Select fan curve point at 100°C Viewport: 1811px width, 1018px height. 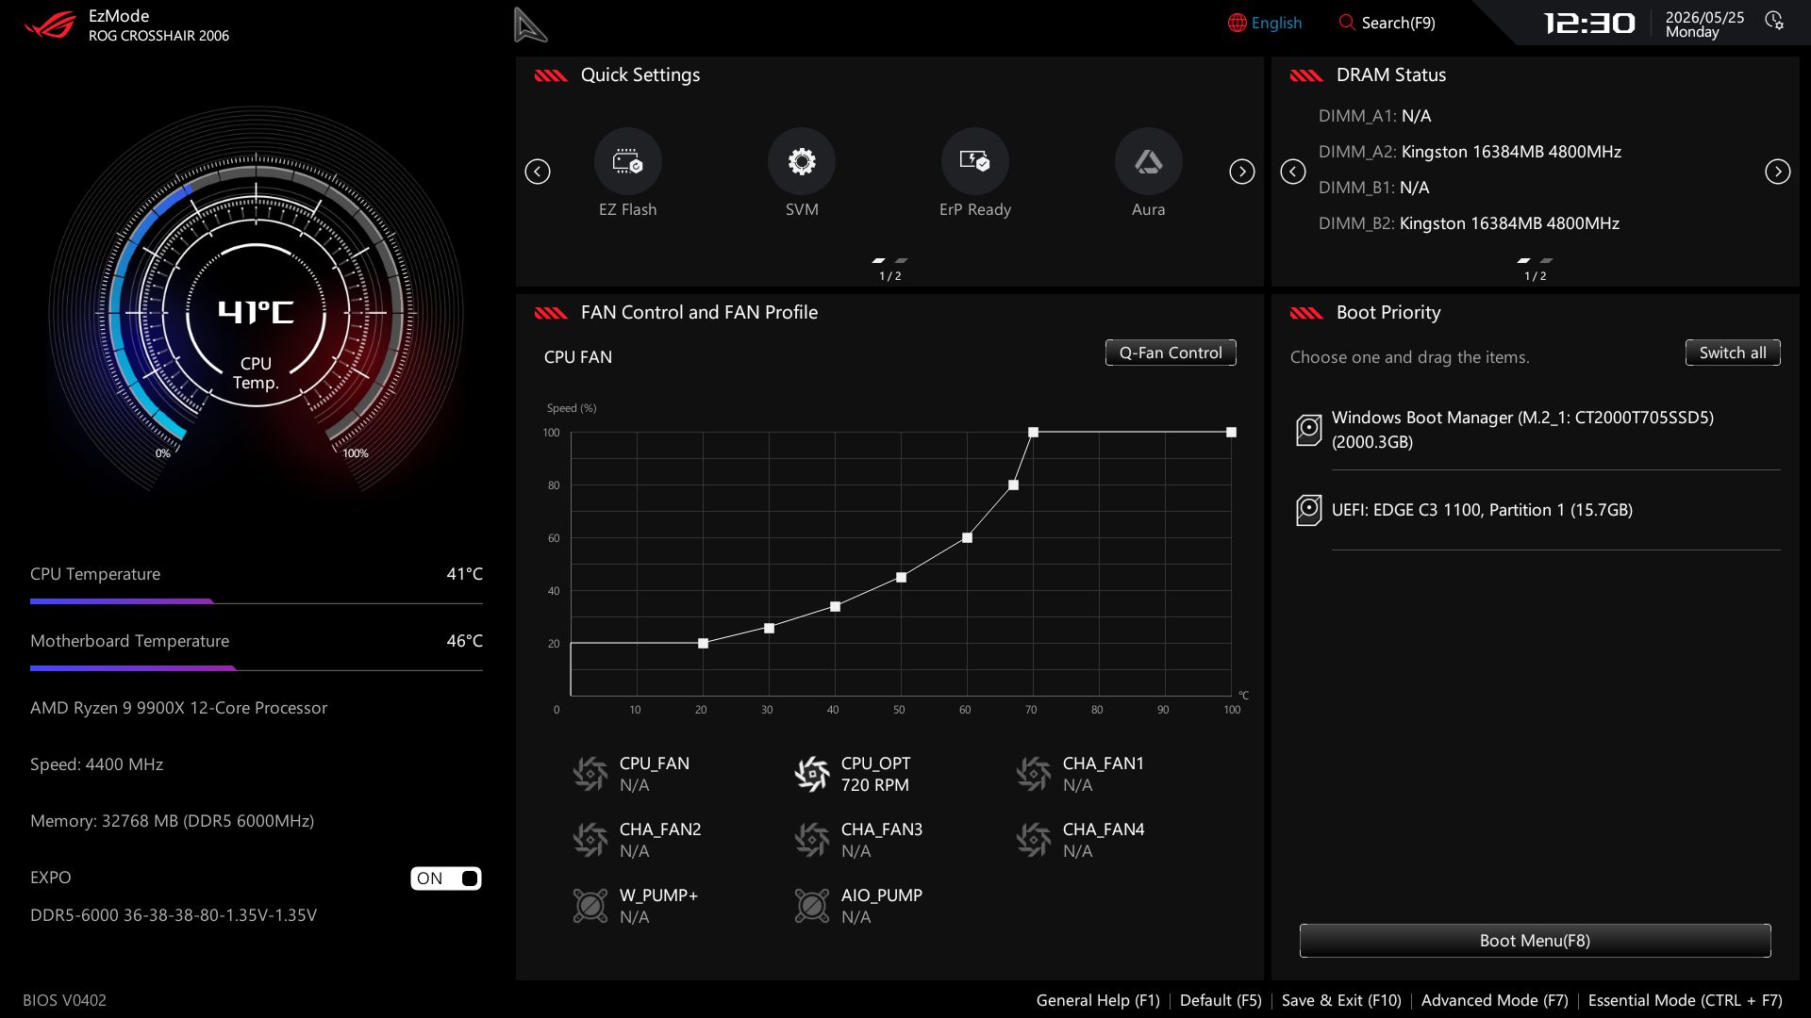[x=1231, y=433]
